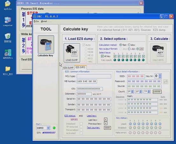
Task: Toggle the key 3 checkbox
Action: (127, 56)
